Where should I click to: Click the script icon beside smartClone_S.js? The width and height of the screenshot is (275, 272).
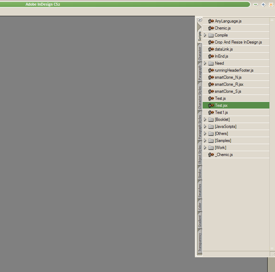[x=211, y=91]
